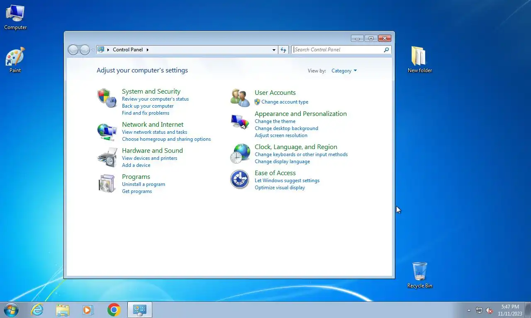
Task: Click the Forward navigation arrow
Action: (x=85, y=50)
